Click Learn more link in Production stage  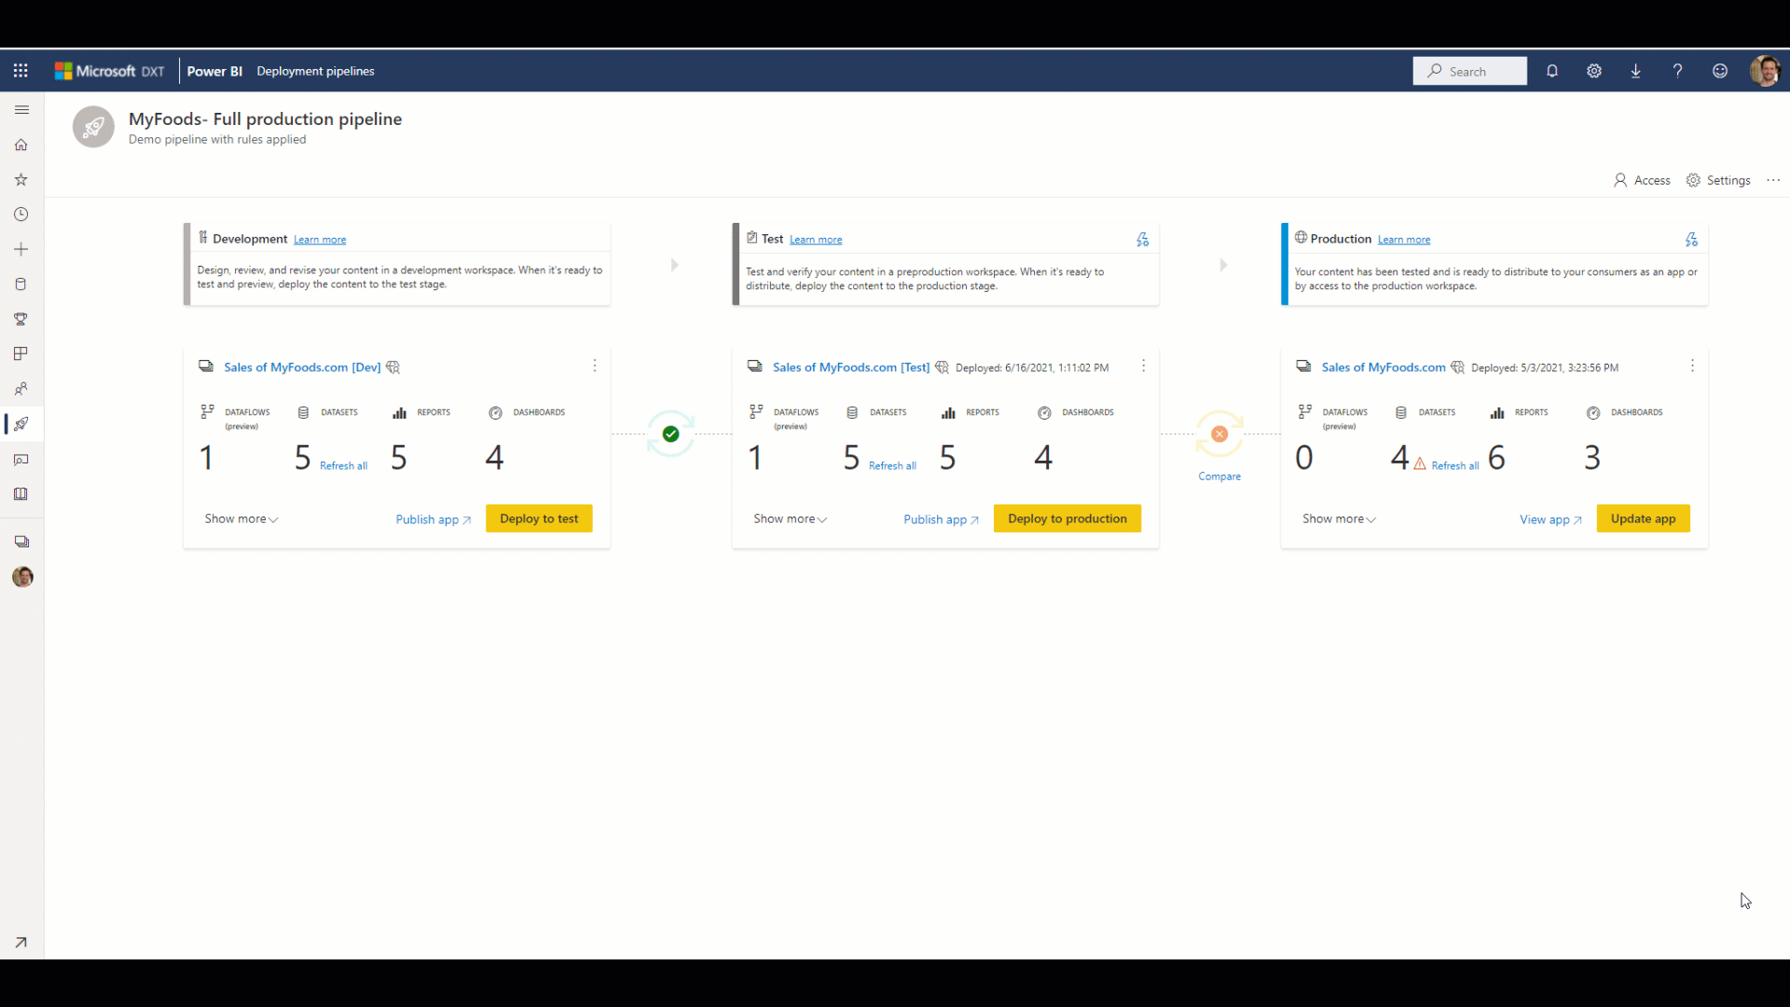point(1404,239)
